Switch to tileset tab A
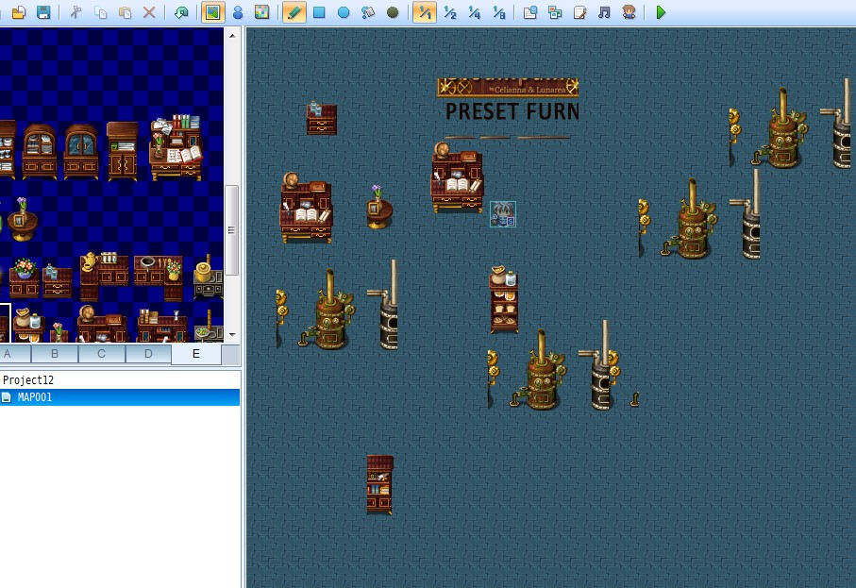856x588 pixels. pos(8,354)
